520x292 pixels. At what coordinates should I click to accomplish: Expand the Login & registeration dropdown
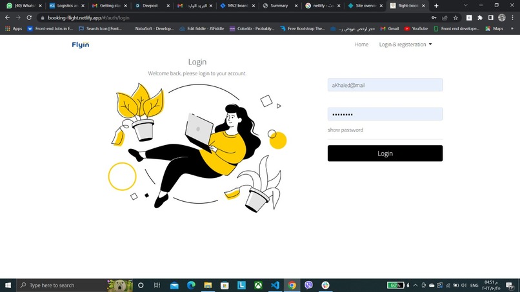[x=405, y=44]
